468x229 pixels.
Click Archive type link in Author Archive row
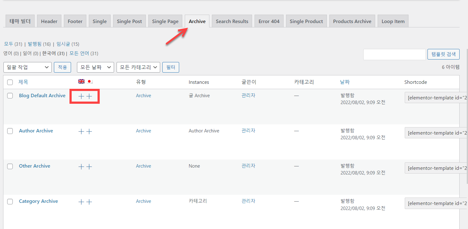pyautogui.click(x=144, y=131)
